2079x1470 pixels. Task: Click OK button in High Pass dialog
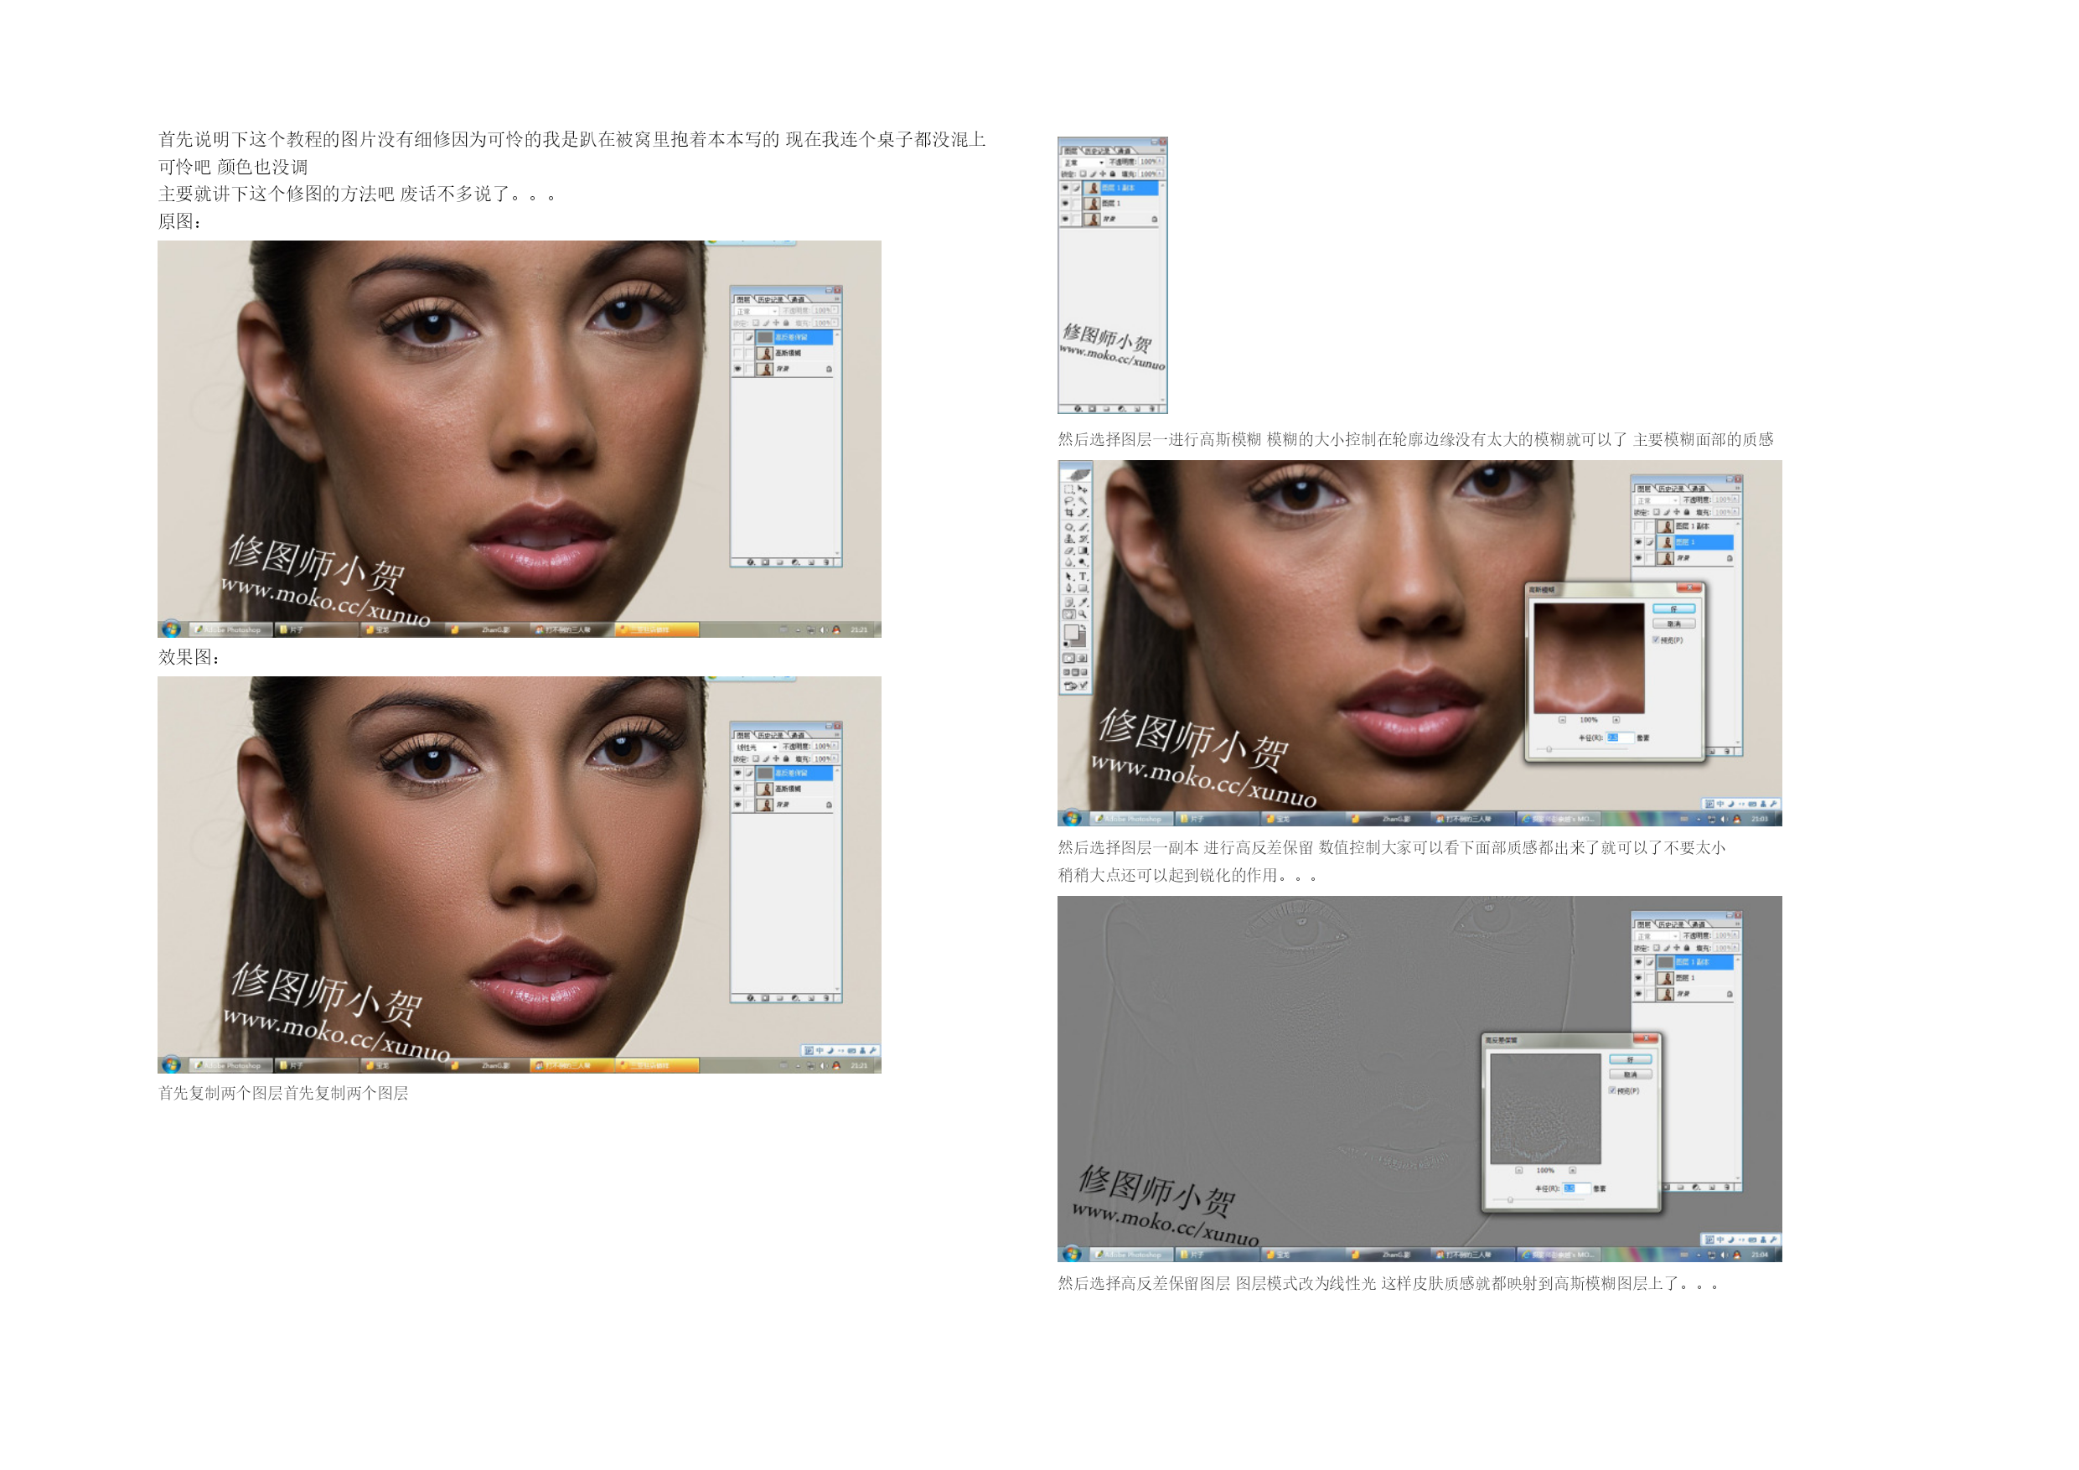pos(1631,1059)
